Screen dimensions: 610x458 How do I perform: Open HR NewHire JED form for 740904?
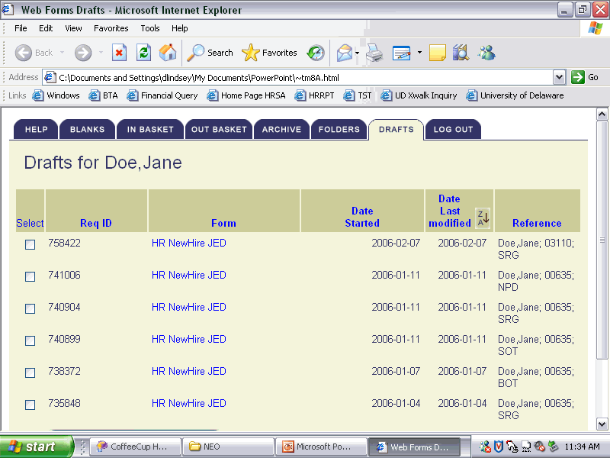coord(188,308)
